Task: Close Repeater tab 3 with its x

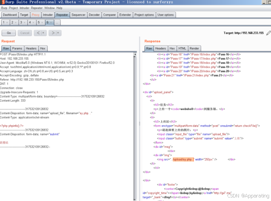Action: tap(25, 22)
